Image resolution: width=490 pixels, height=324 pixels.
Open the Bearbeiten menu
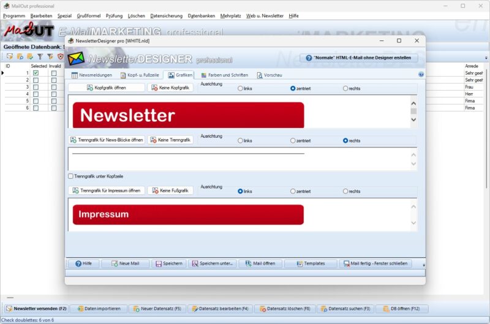coord(41,16)
